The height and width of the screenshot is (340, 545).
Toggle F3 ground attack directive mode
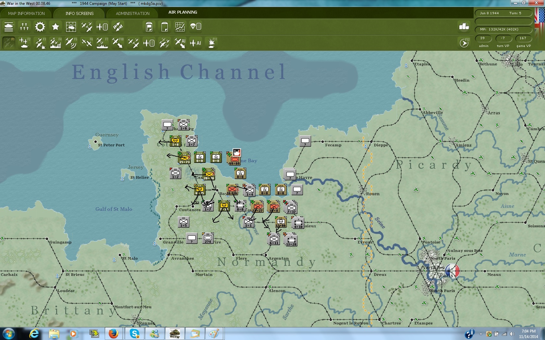(x=40, y=43)
